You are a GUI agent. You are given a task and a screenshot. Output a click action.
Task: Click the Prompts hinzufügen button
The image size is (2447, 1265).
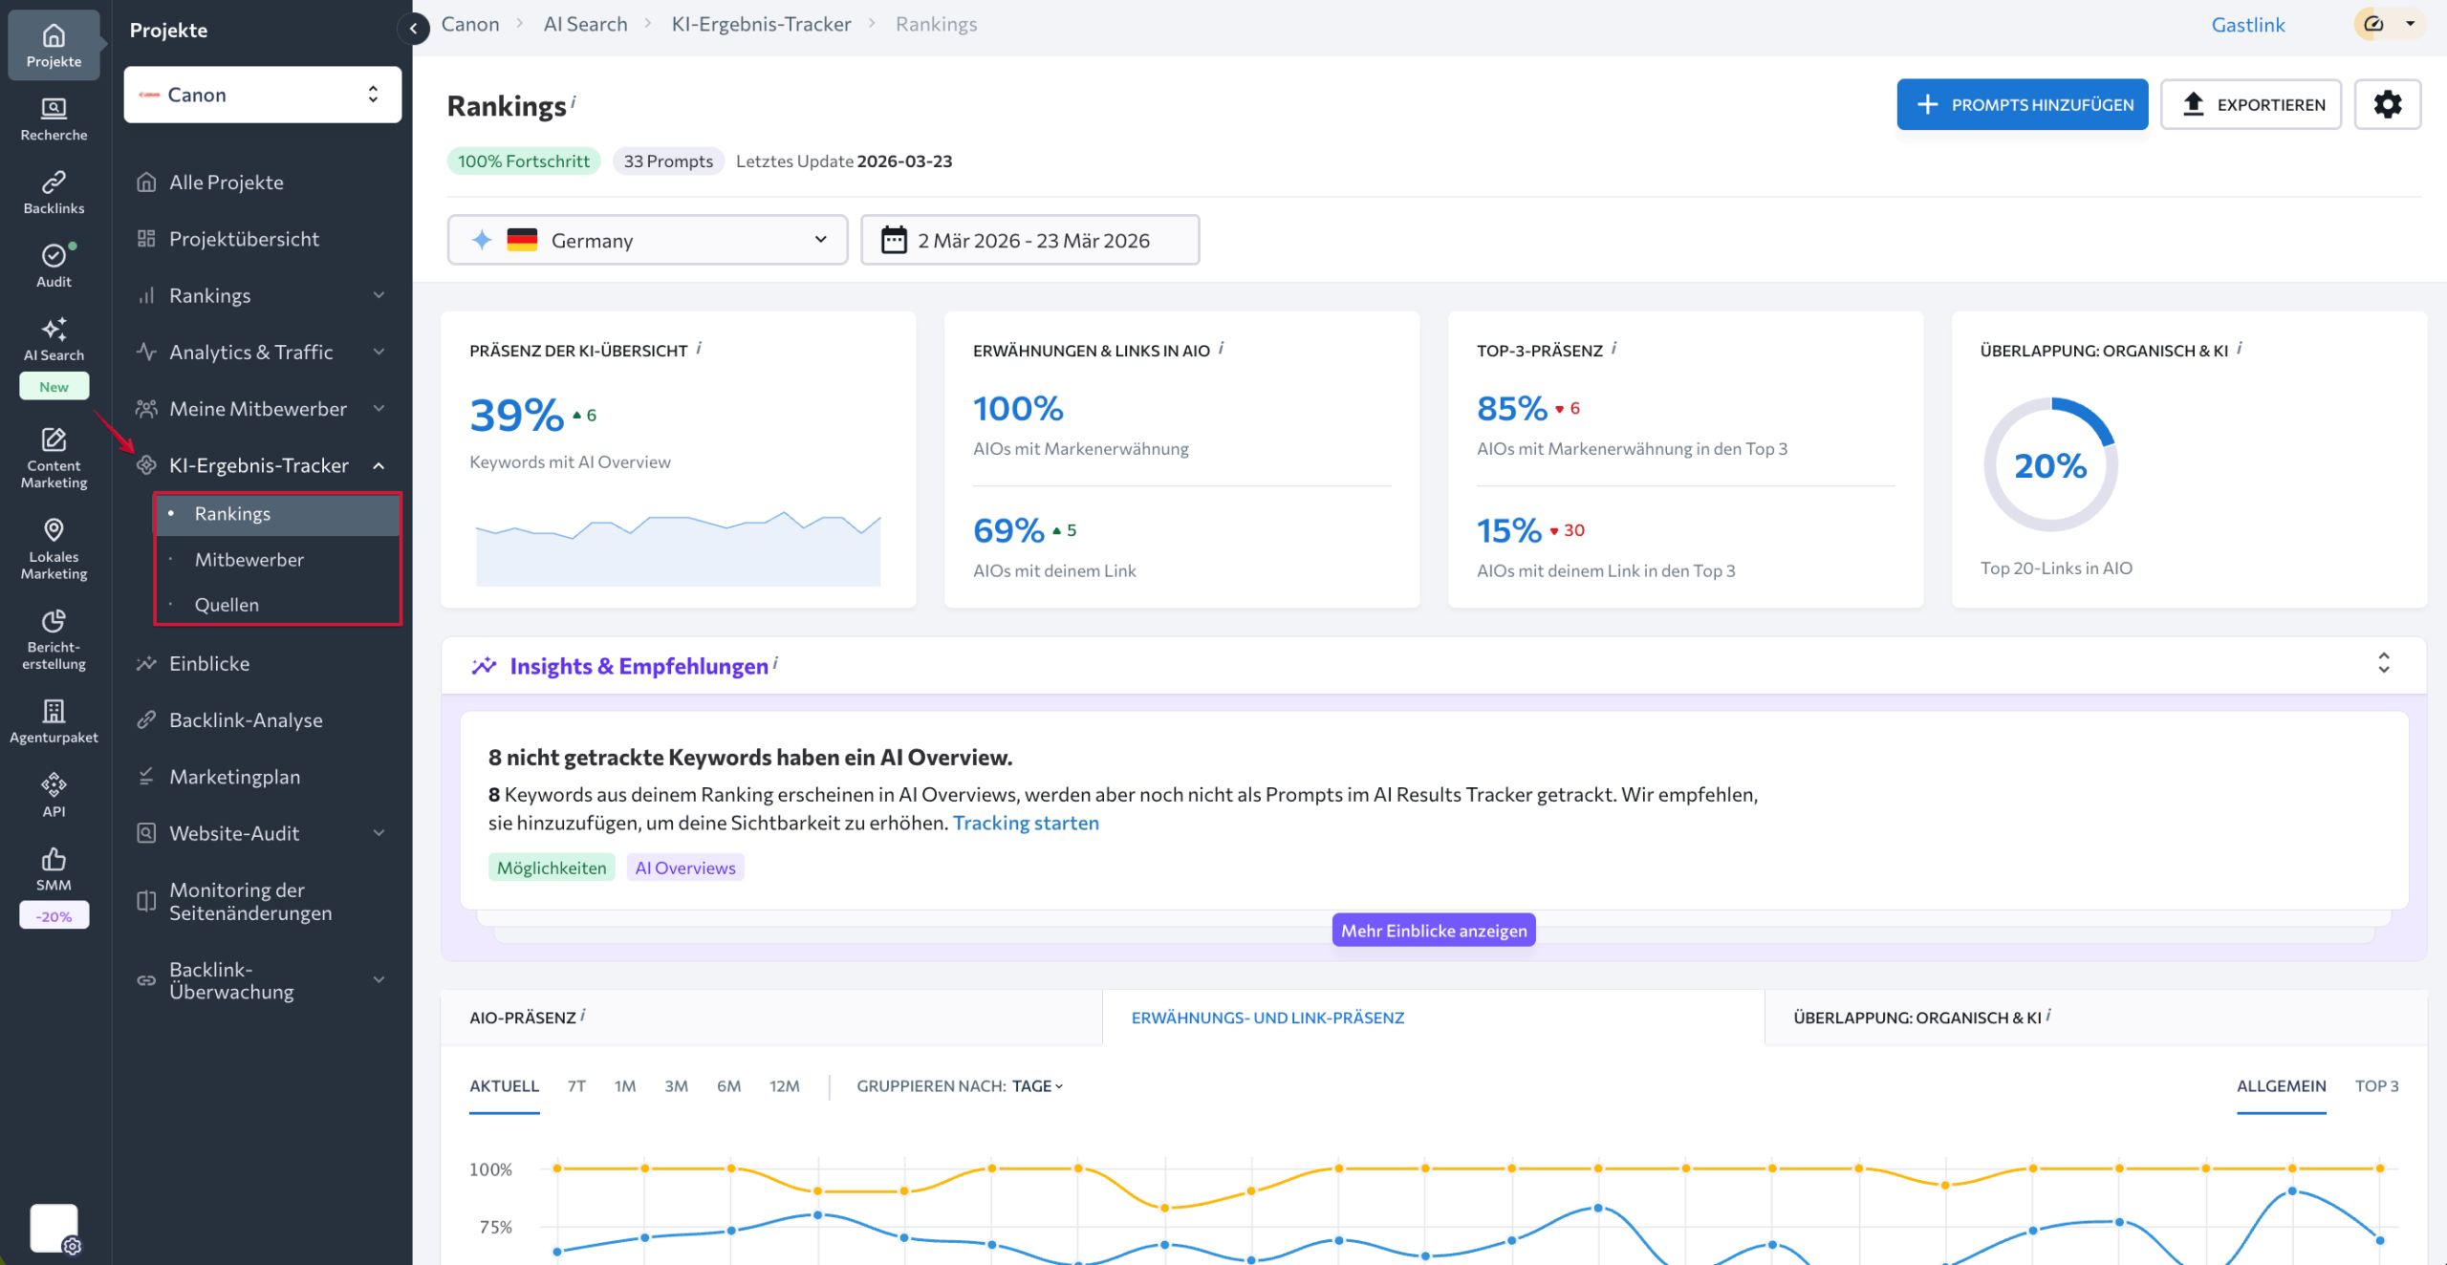[x=2022, y=104]
